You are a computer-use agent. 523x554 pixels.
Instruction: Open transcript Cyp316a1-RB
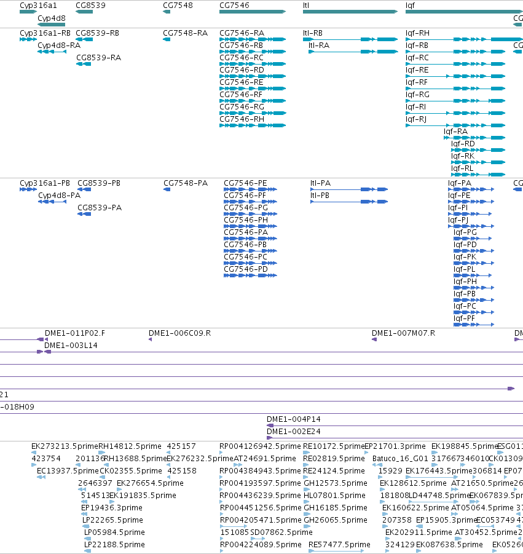(45, 33)
